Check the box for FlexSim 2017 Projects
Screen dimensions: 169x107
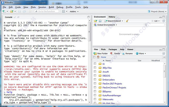click(95, 83)
